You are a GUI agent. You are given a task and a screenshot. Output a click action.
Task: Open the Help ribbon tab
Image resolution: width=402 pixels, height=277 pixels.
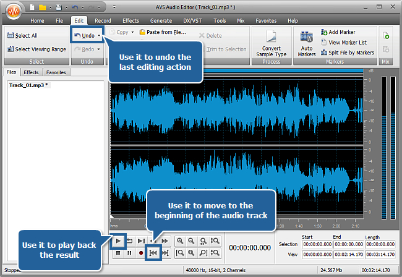[x=293, y=21]
